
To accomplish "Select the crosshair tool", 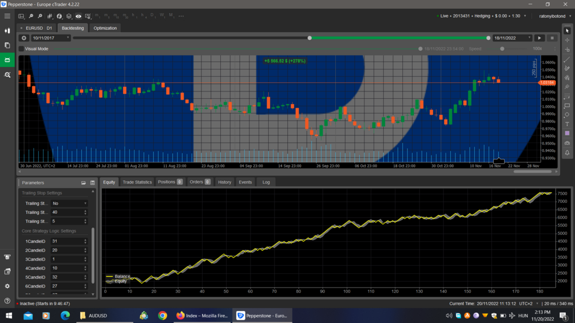I will click(567, 40).
